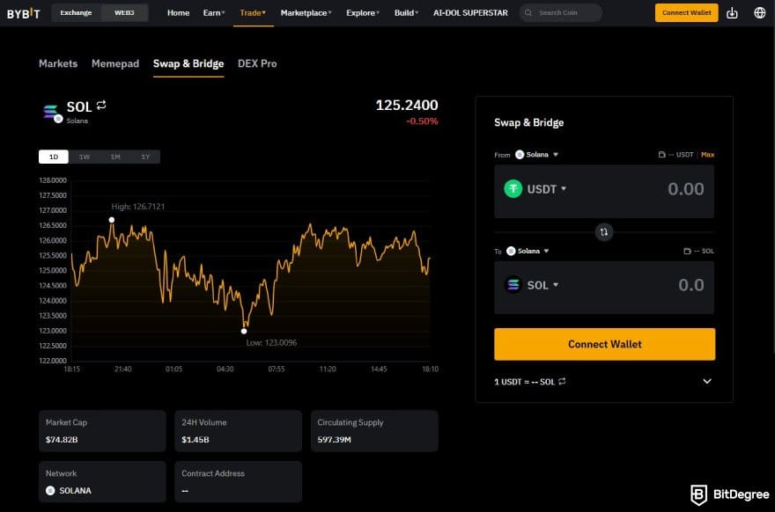
Task: Click the Market Cap $74.82B card
Action: [x=102, y=431]
